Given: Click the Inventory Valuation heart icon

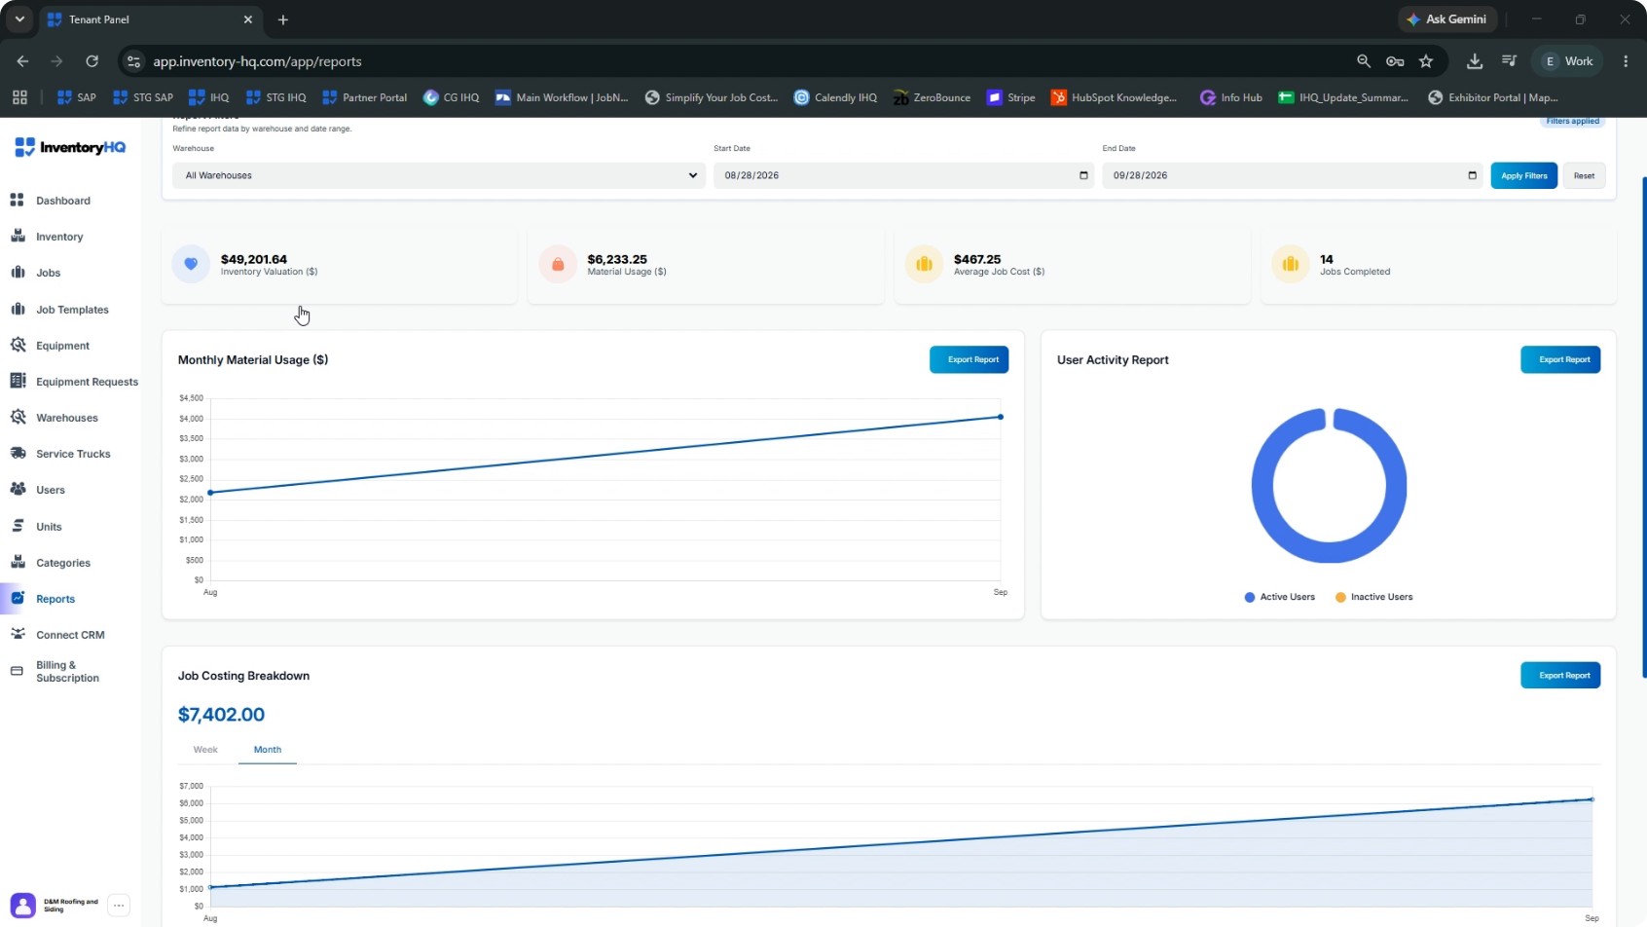Looking at the screenshot, I should [x=191, y=264].
